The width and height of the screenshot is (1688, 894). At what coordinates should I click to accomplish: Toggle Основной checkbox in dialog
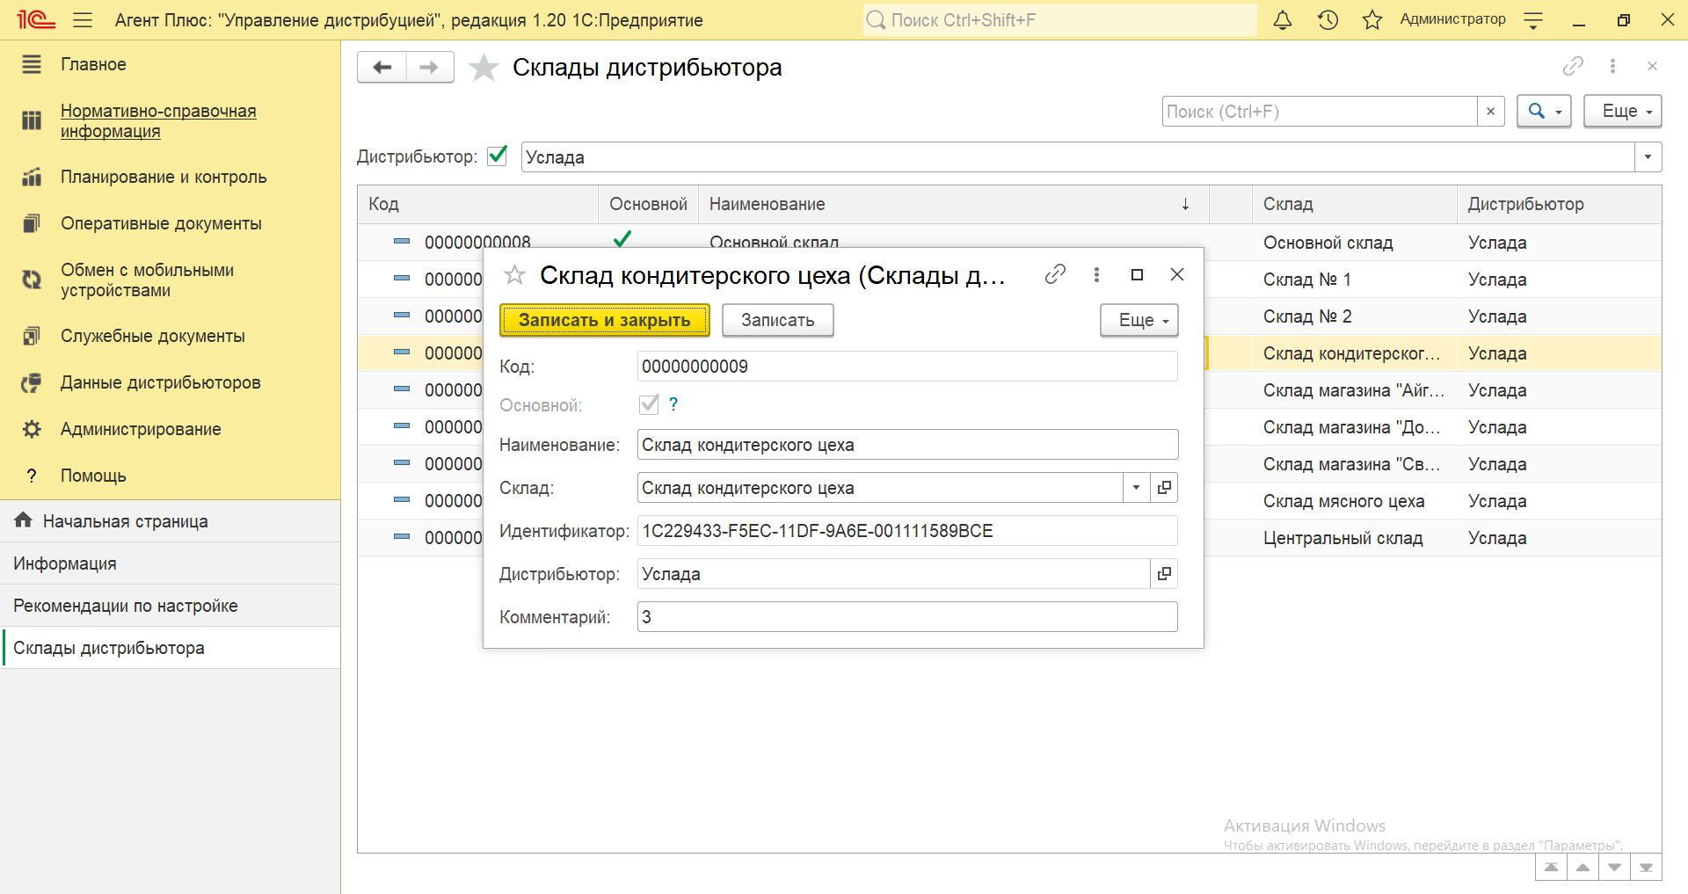649,404
